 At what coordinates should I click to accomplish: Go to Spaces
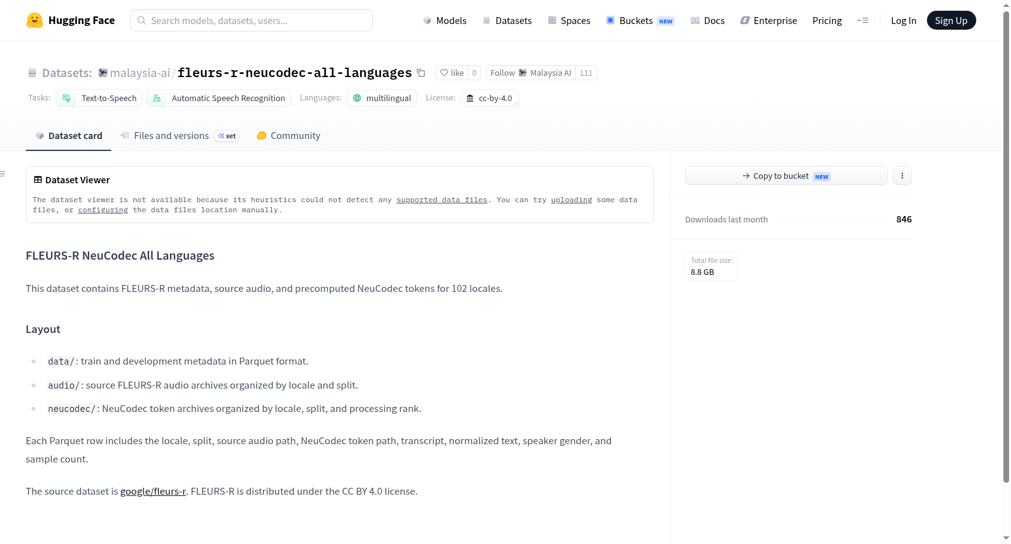point(569,20)
